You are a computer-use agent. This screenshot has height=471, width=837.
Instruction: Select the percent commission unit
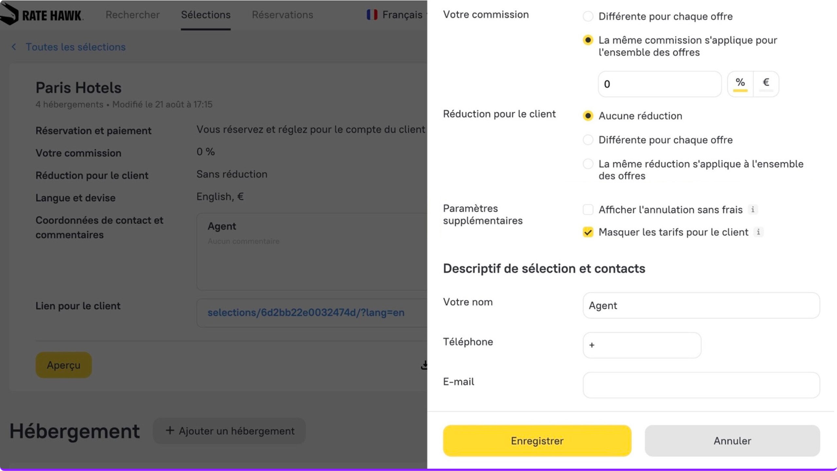point(740,84)
